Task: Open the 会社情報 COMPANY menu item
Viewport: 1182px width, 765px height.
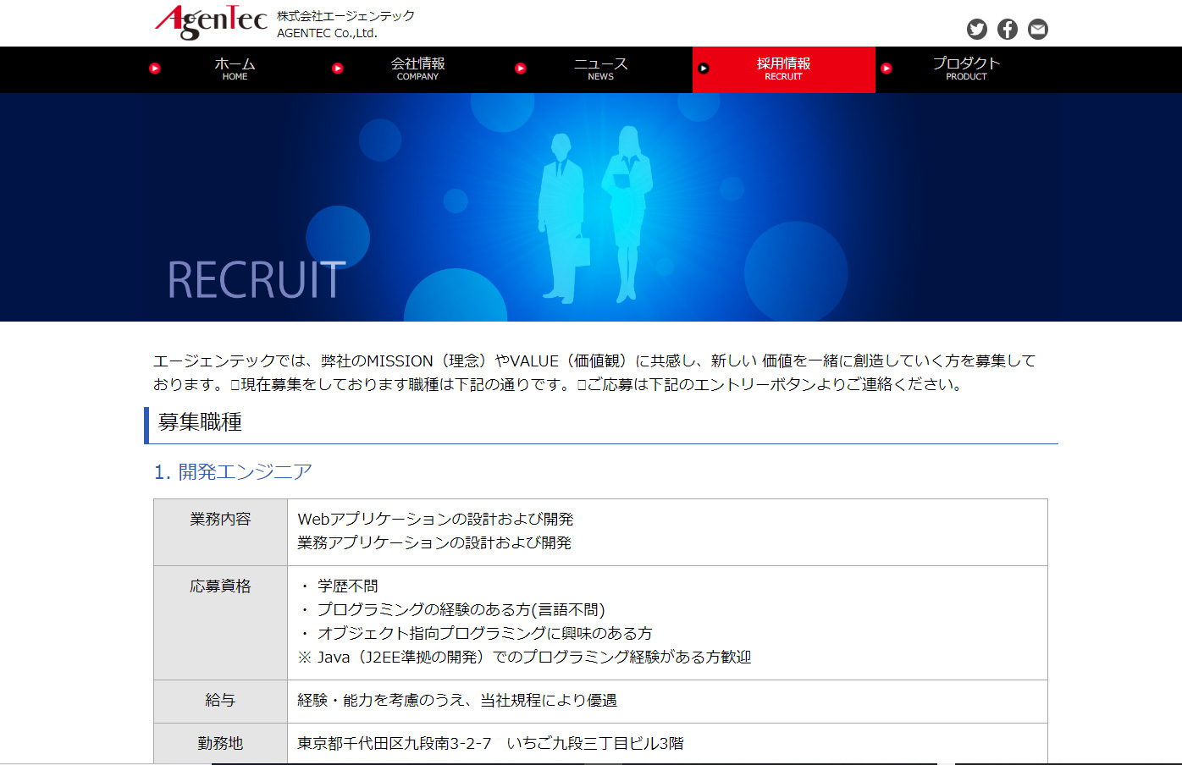Action: pos(417,69)
